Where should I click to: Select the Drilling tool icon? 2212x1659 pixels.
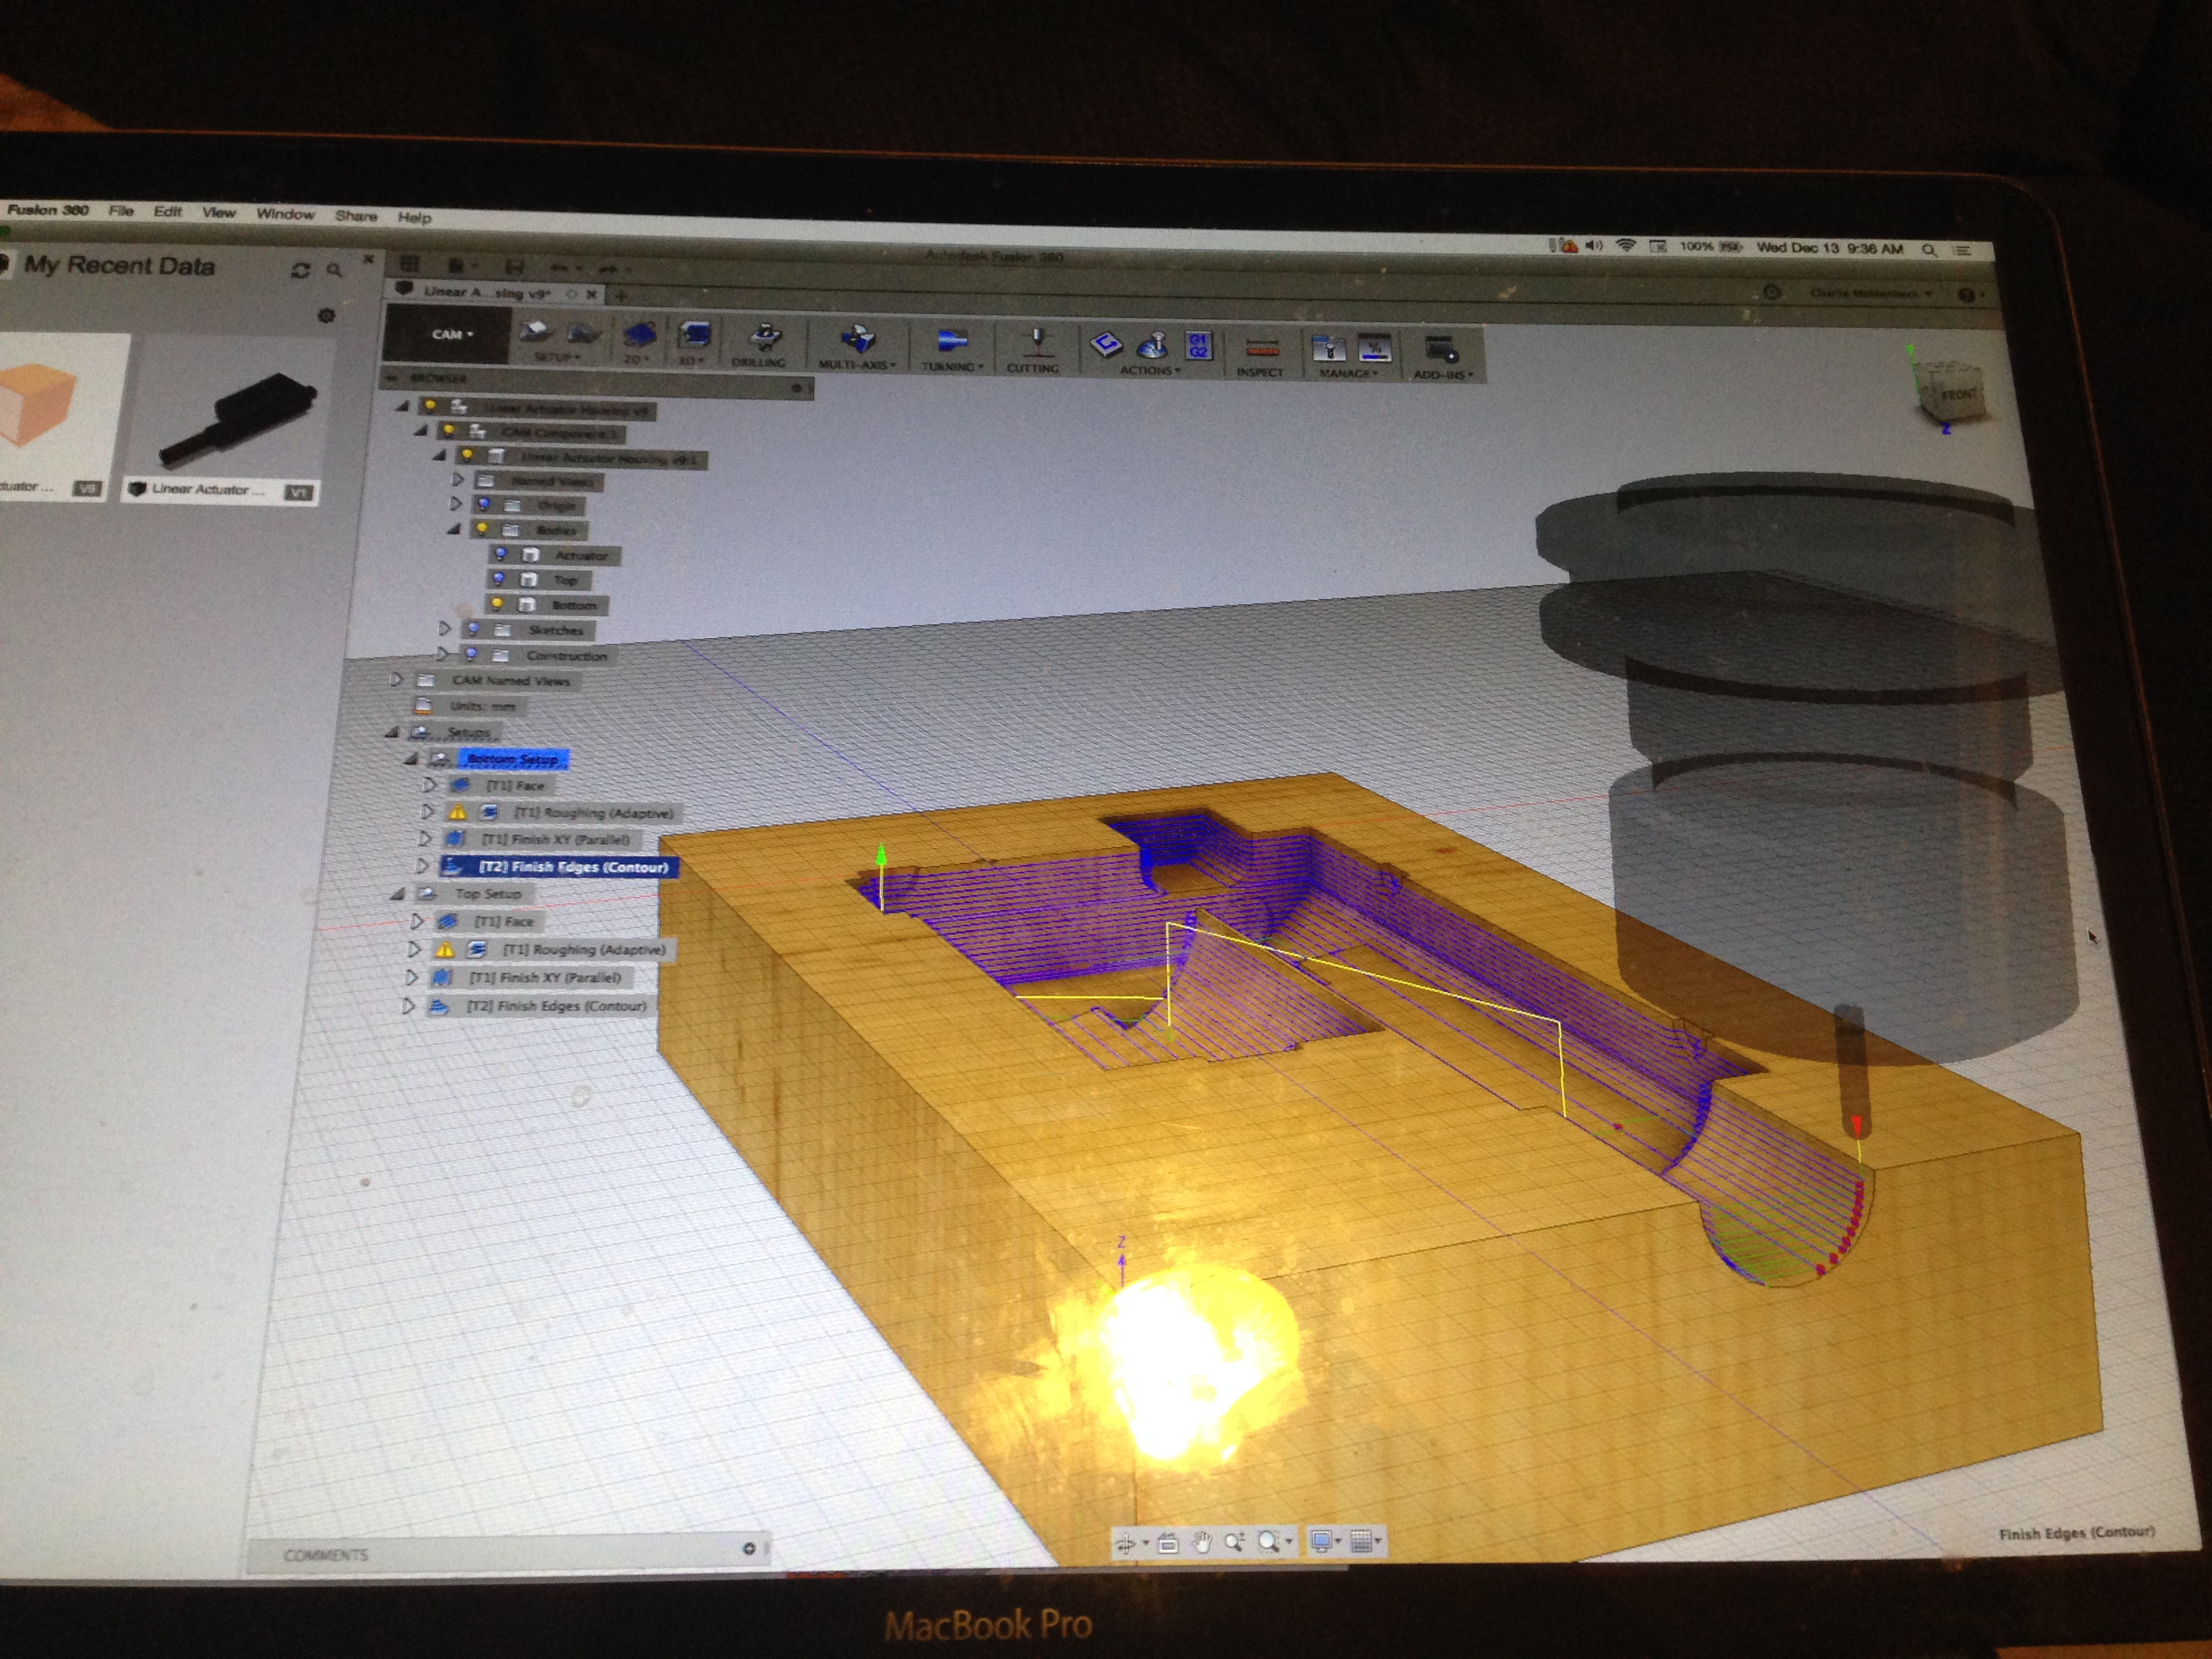click(x=765, y=338)
